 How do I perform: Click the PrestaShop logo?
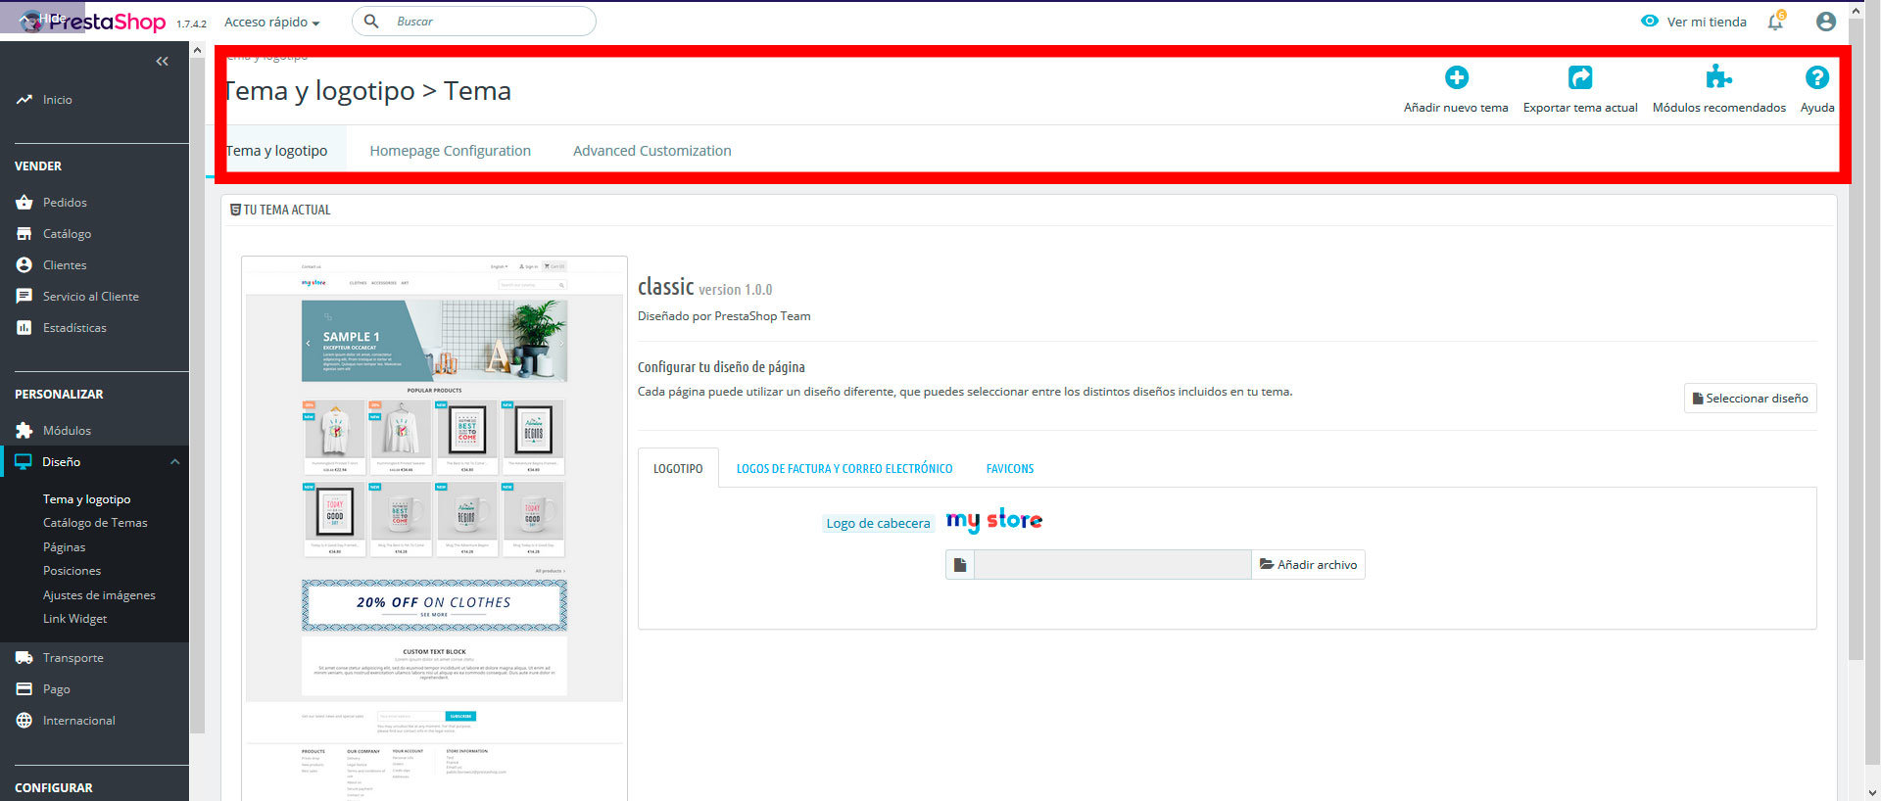pos(93,22)
